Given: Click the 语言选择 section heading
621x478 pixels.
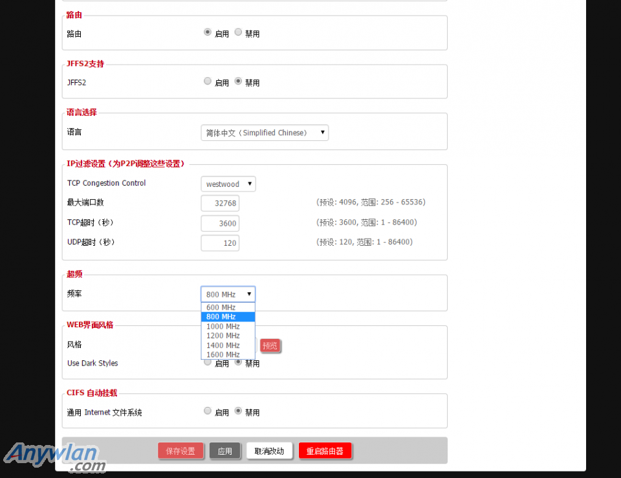Looking at the screenshot, I should click(x=82, y=112).
